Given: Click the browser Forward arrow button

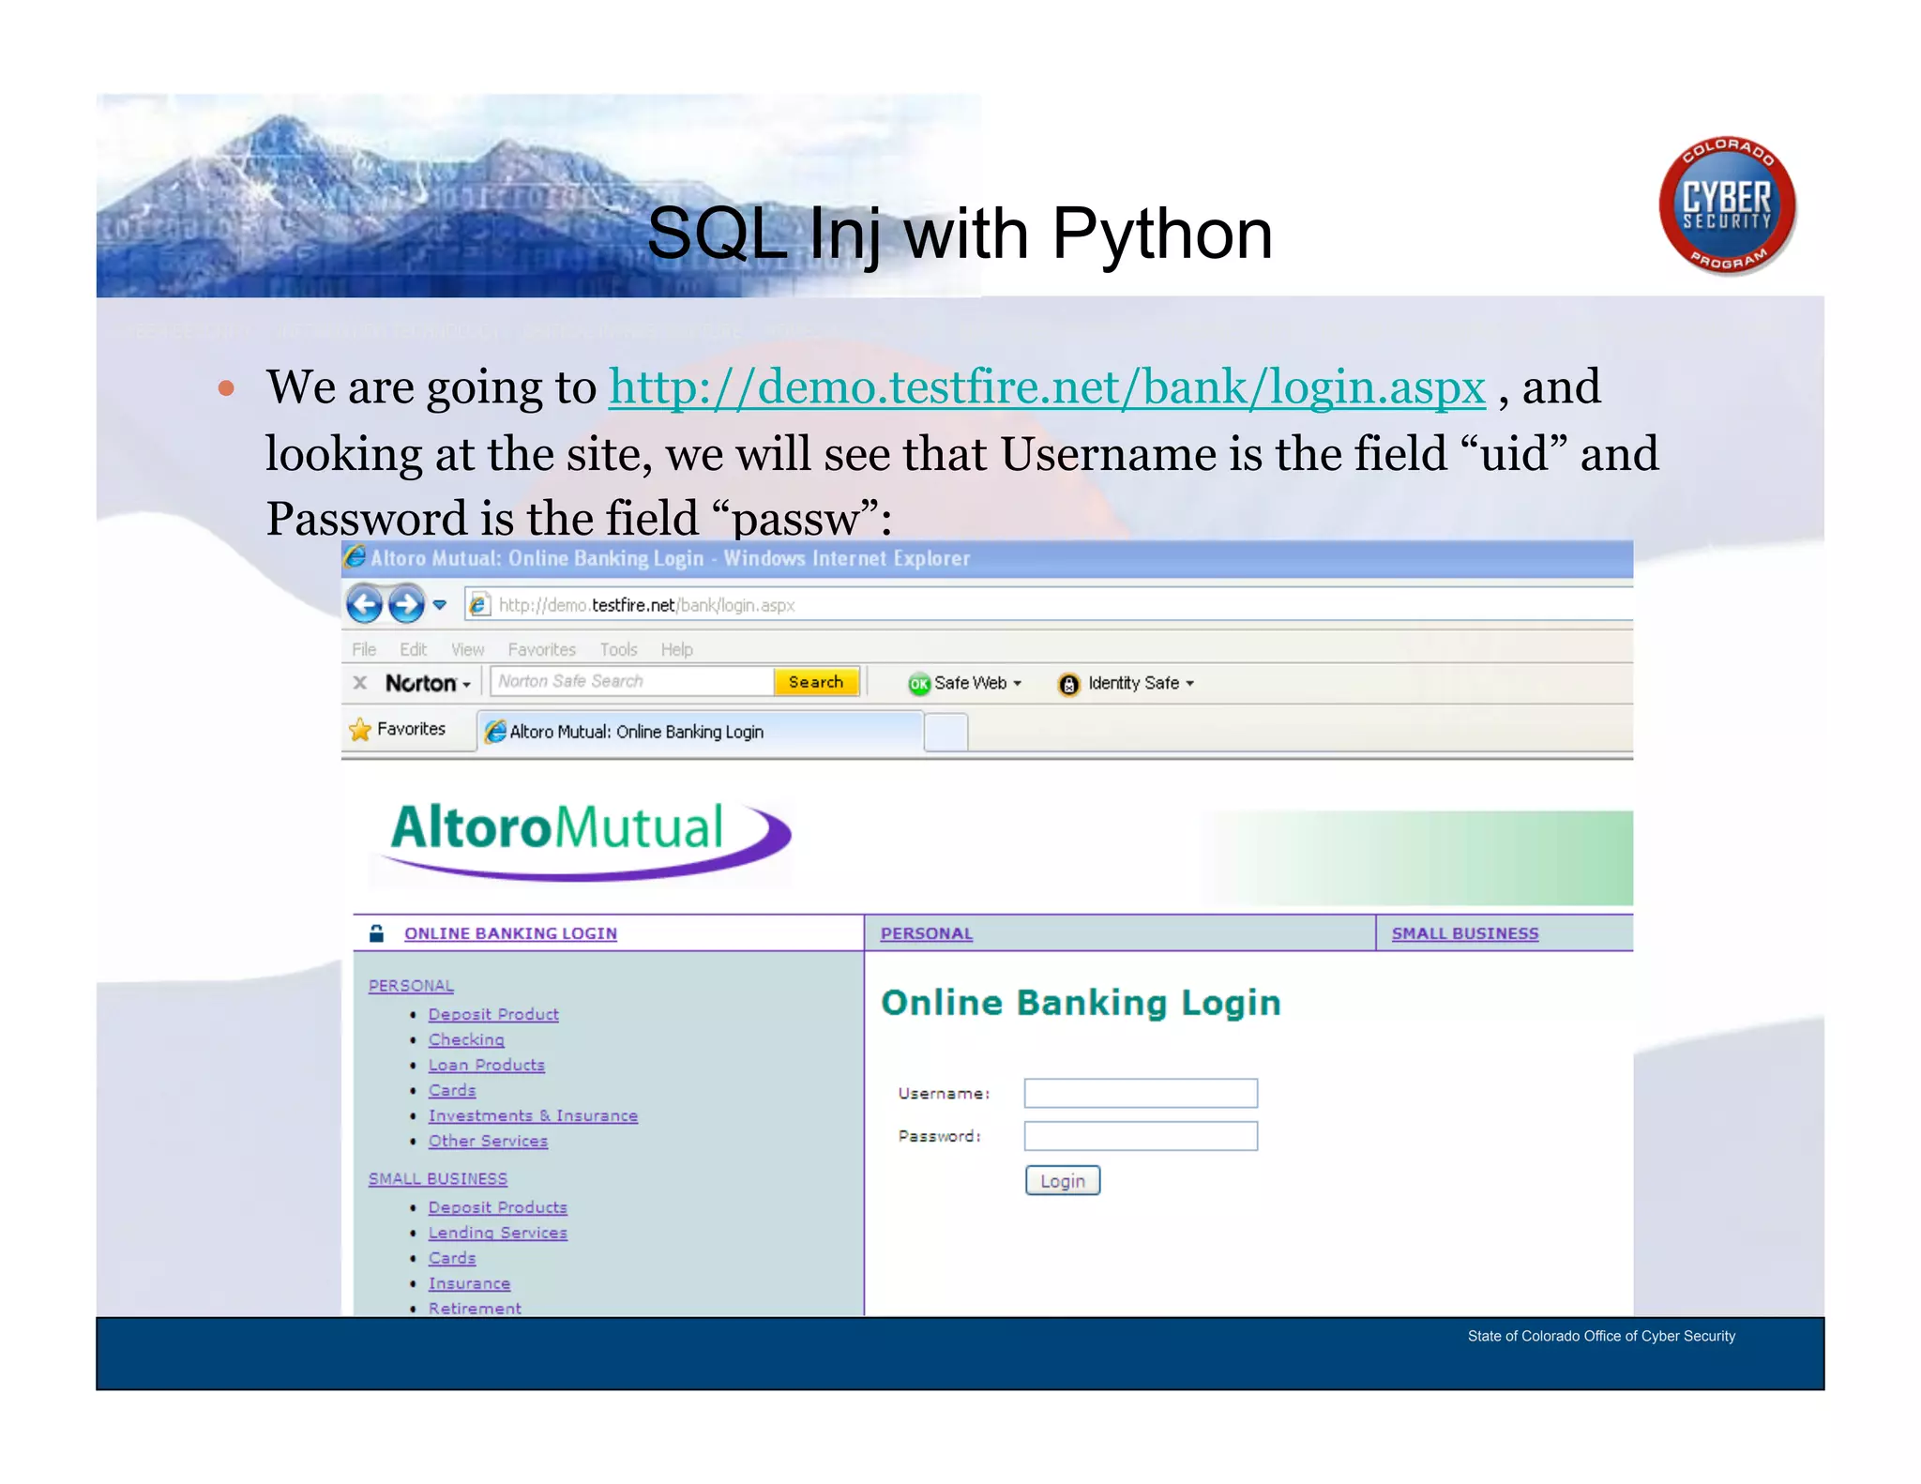Looking at the screenshot, I should tap(406, 604).
